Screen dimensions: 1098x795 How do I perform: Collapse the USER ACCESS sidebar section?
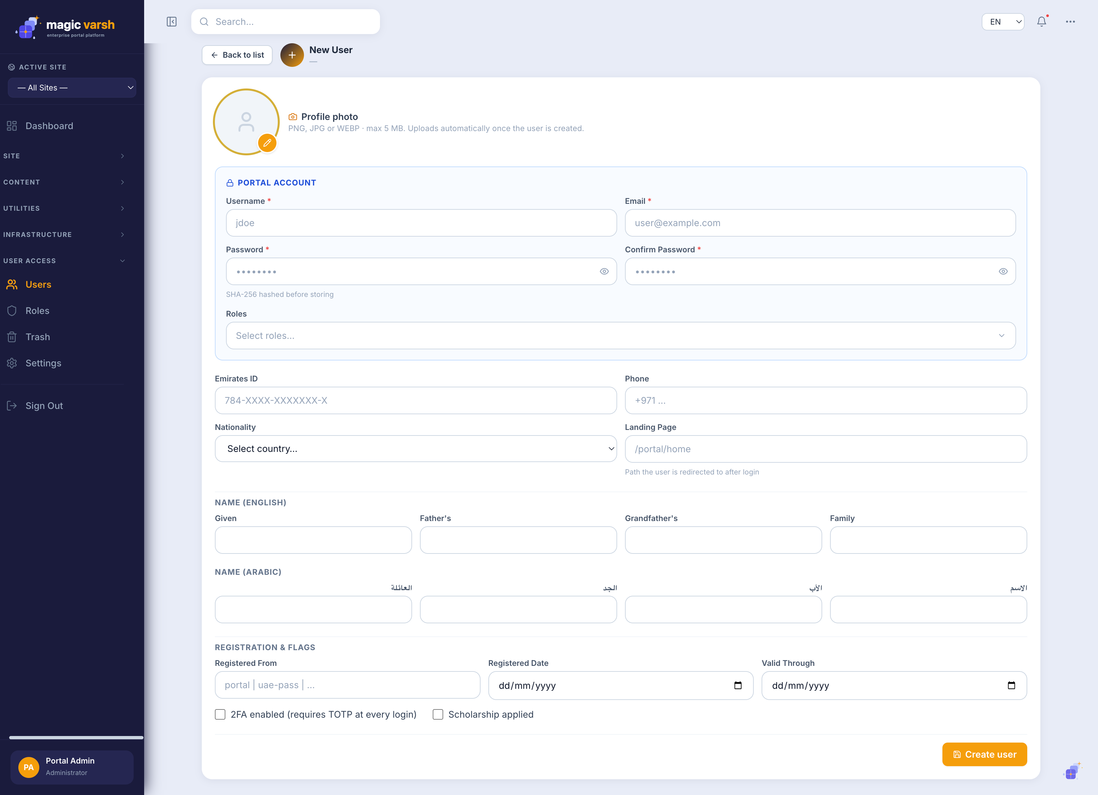click(x=65, y=261)
